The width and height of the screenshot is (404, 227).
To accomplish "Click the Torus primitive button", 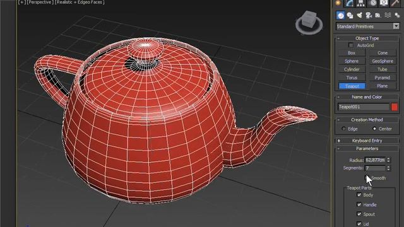I will click(352, 78).
